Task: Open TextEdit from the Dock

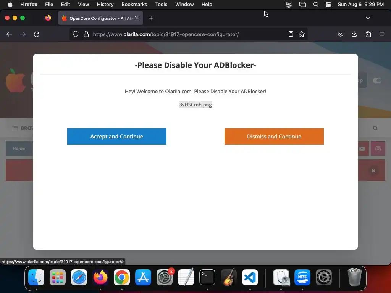Action: tap(186, 277)
